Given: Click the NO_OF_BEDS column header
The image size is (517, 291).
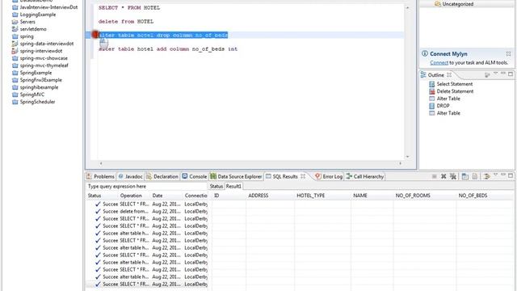Looking at the screenshot, I should click(x=473, y=196).
